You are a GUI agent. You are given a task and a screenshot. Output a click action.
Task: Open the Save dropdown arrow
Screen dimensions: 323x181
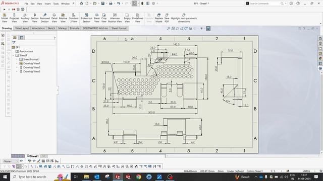(x=106, y=4)
